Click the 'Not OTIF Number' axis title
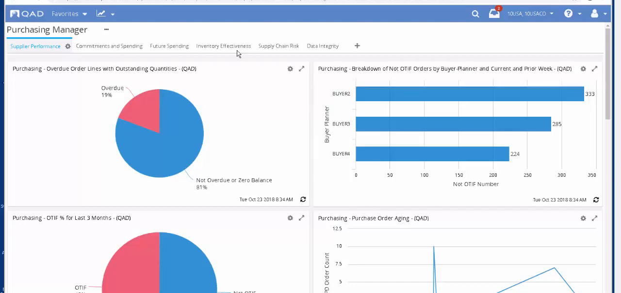 (x=476, y=184)
